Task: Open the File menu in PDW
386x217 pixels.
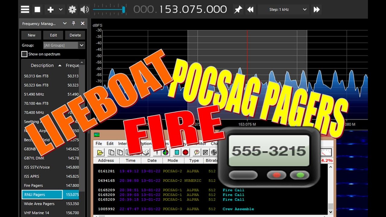Action: click(x=99, y=143)
